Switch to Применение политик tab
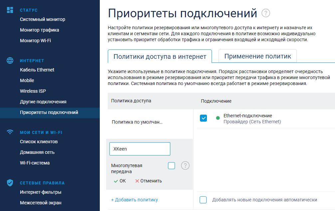This screenshot has width=335, height=211. [x=257, y=56]
